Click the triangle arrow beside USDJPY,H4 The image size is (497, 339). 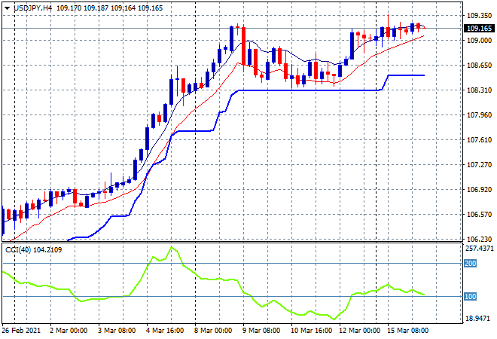point(8,8)
